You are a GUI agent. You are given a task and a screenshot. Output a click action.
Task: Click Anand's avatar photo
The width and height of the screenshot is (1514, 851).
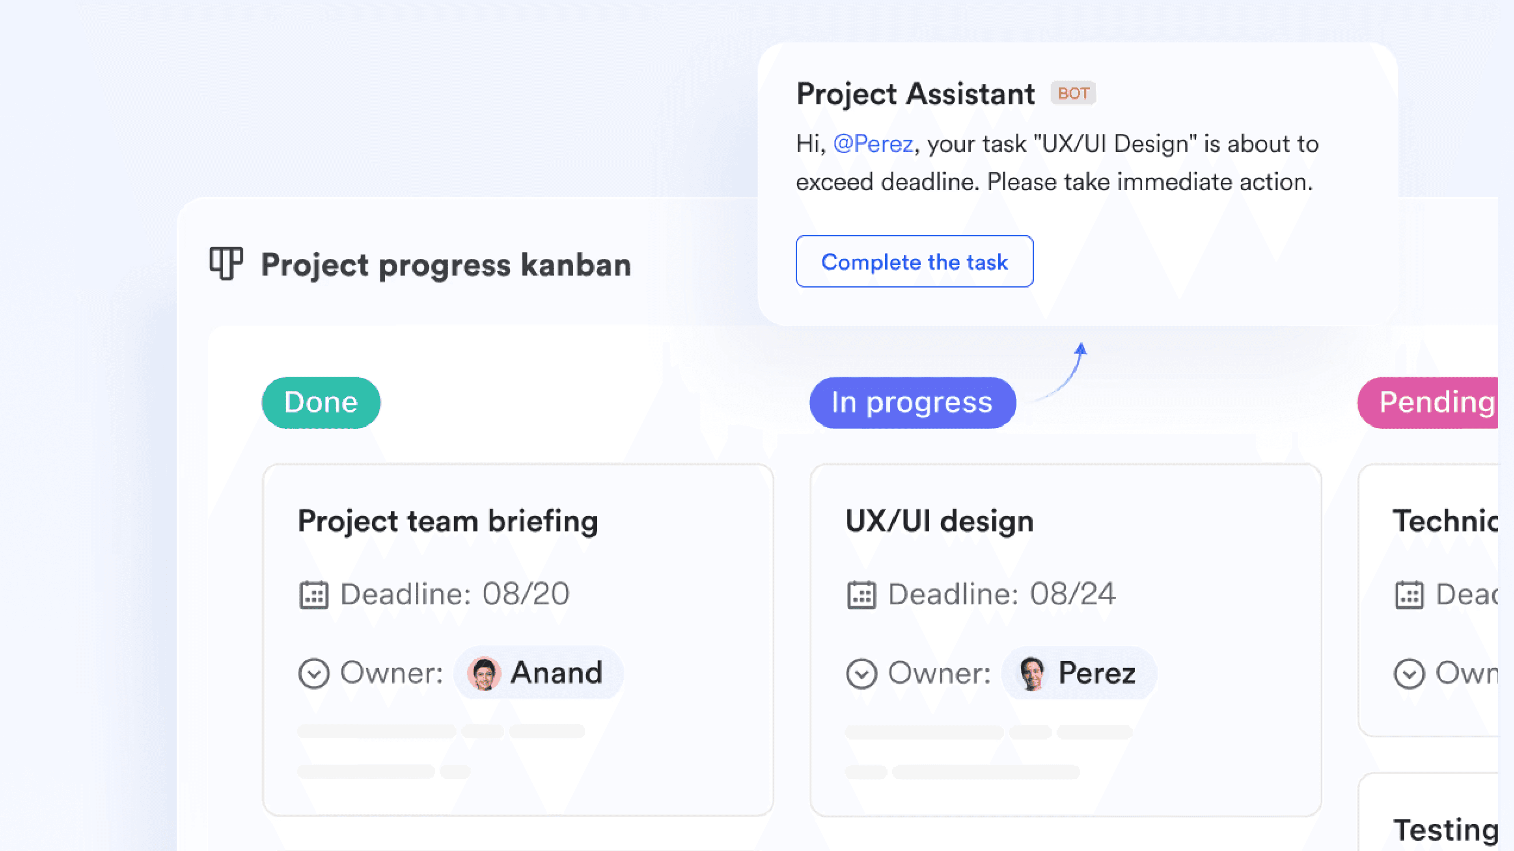point(484,673)
